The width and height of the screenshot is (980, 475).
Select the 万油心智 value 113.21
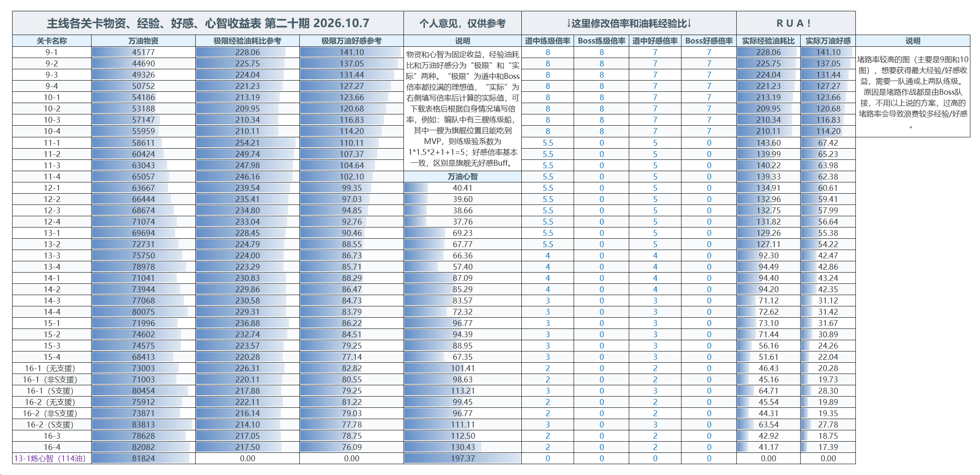tap(463, 391)
